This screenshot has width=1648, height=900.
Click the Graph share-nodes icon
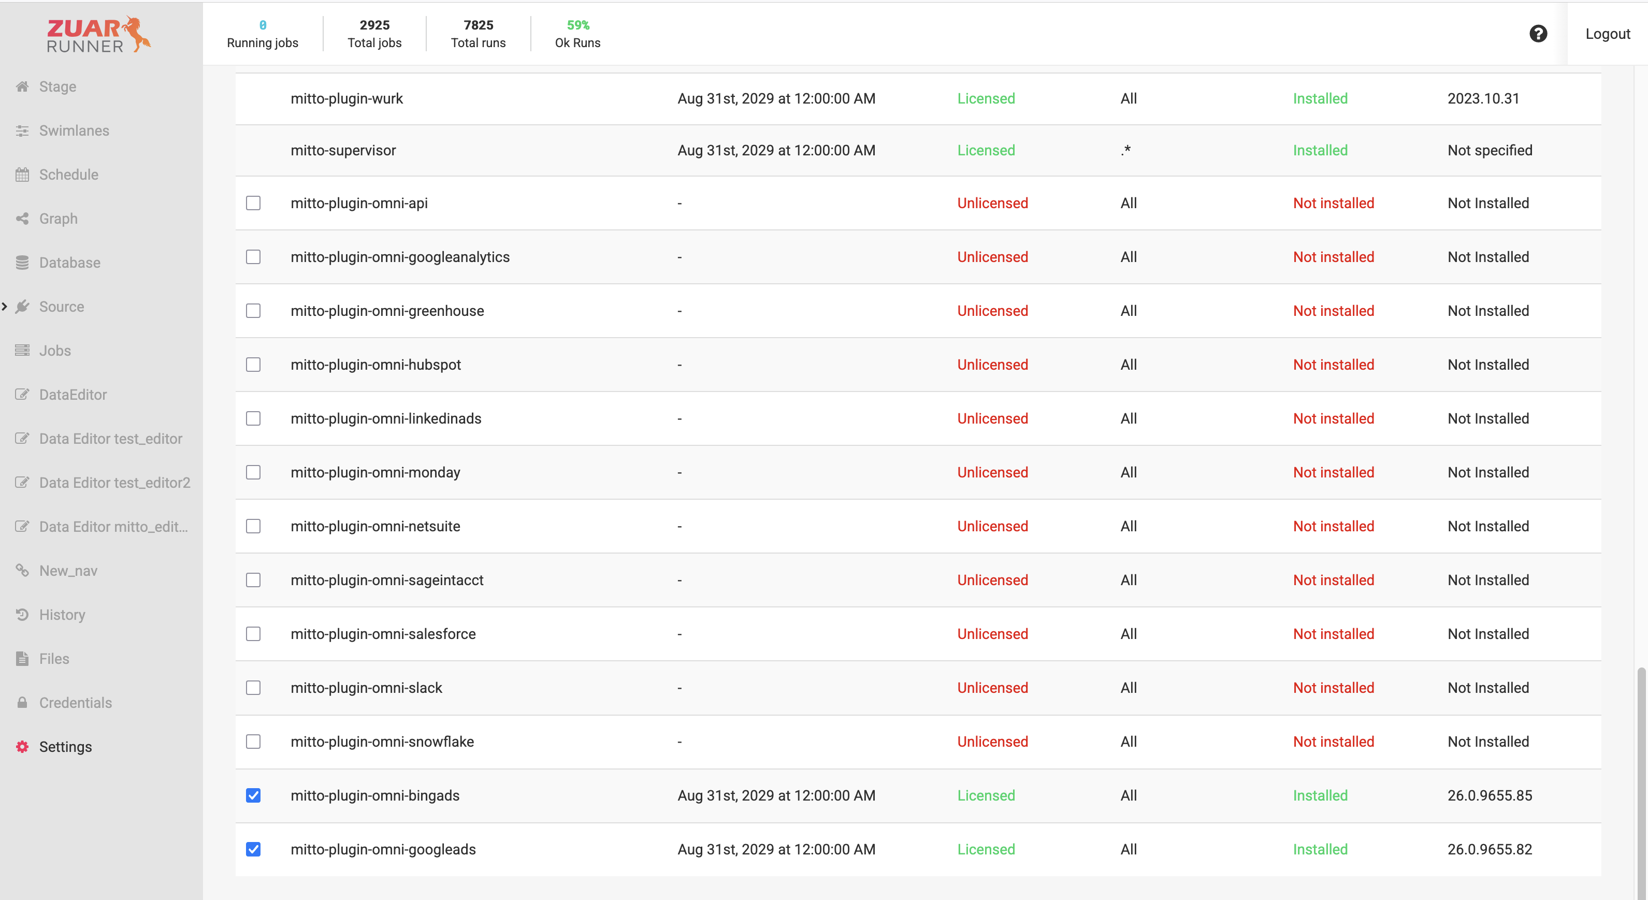click(x=22, y=219)
